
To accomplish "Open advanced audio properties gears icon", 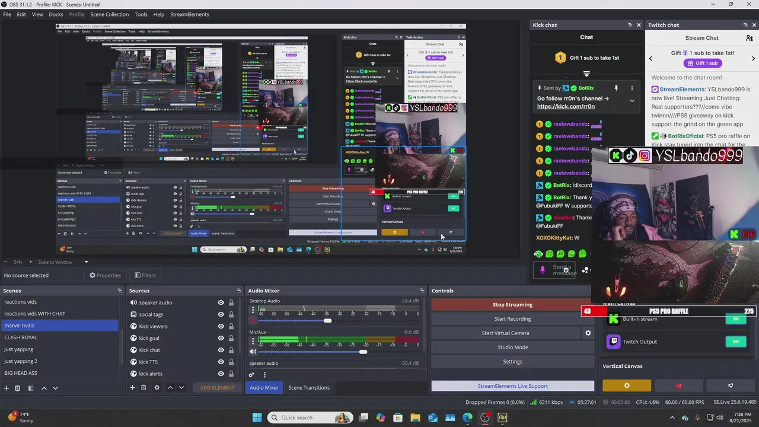I will tap(251, 374).
